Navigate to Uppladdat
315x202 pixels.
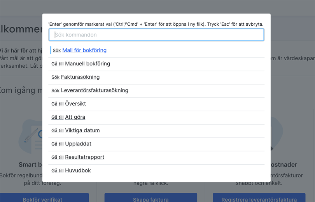(78, 144)
